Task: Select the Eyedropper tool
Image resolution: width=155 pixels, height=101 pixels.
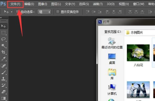Action: click(3, 59)
